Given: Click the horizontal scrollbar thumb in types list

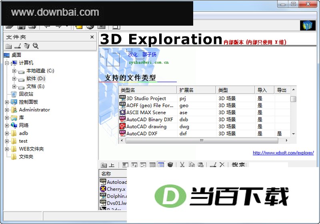Looking at the screenshot, I should 202,140.
